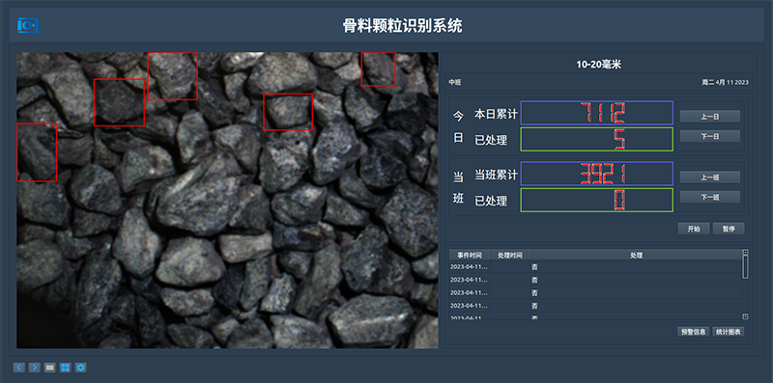Click the previous image arrow icon
The image size is (773, 383).
(x=18, y=368)
